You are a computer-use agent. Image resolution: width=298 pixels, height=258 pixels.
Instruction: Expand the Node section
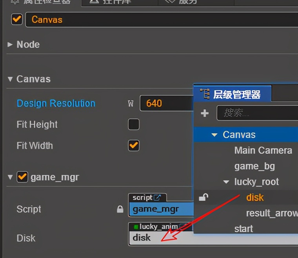point(10,44)
